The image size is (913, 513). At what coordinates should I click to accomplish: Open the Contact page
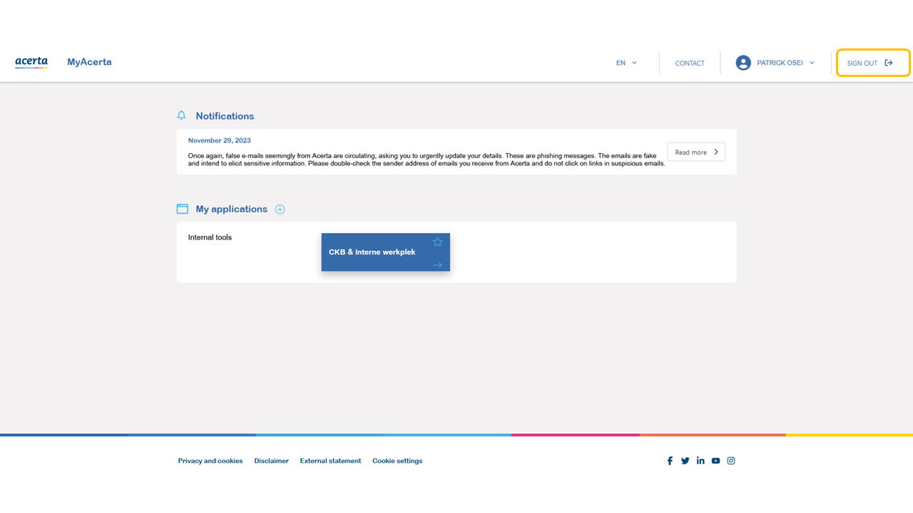point(690,63)
